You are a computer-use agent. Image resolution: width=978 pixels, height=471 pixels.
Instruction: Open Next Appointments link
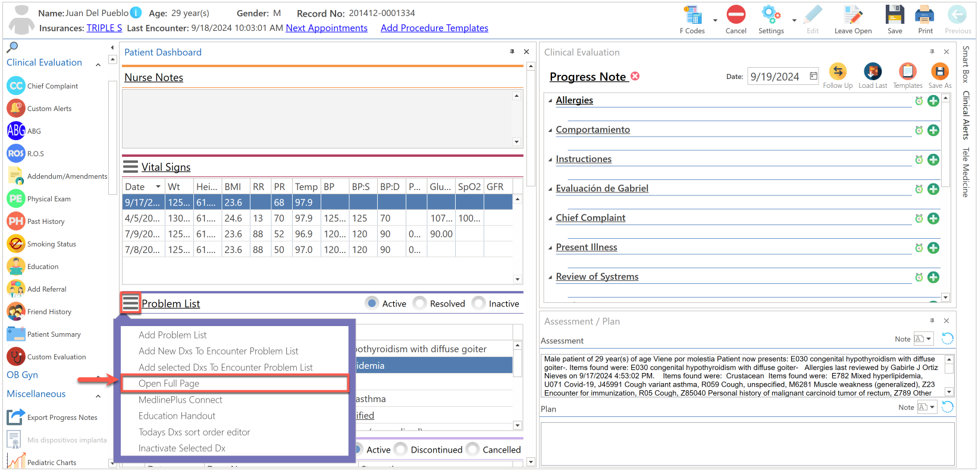(x=327, y=28)
